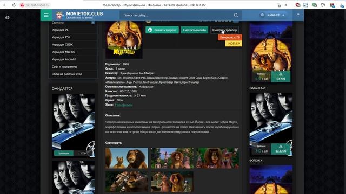The width and height of the screenshot is (346, 194).
Task: Click the bookmark icon in the address bar
Action: click(286, 5)
